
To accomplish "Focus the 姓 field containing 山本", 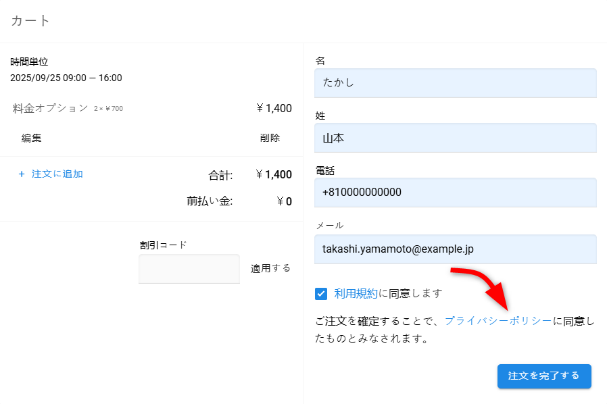I will point(455,138).
